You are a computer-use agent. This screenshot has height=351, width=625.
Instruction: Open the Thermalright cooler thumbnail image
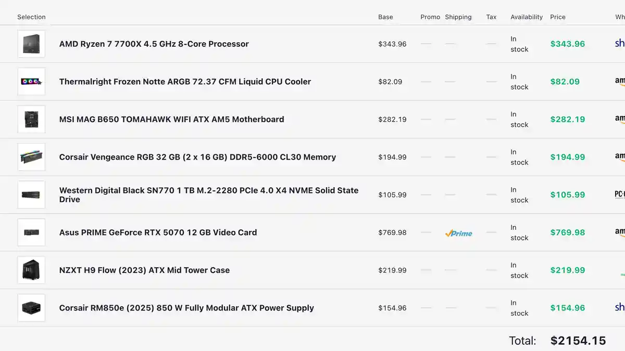tap(31, 82)
